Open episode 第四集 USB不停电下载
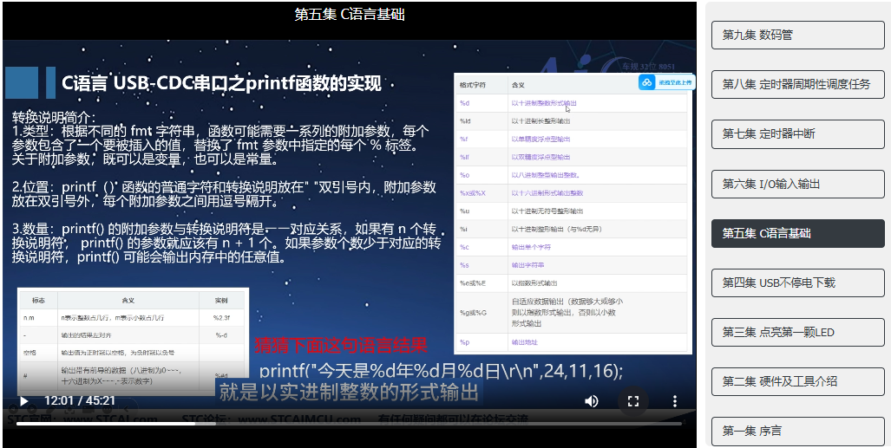891x448 pixels. (798, 282)
